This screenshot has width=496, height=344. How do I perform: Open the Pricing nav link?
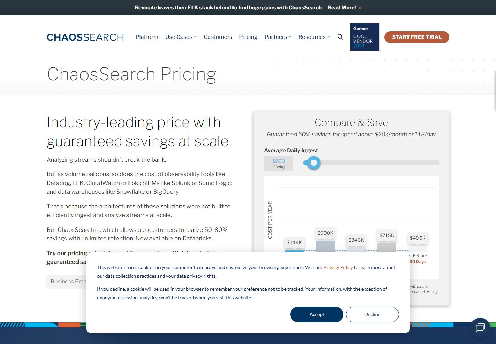pos(248,37)
